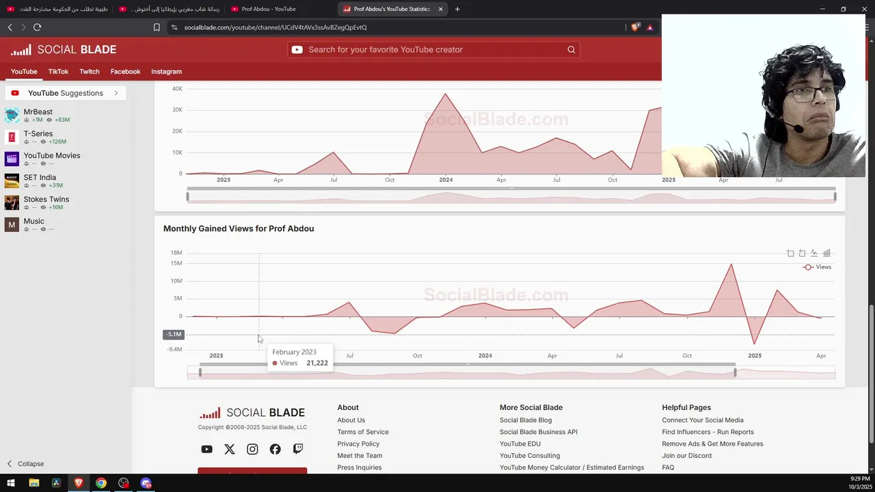Screen dimensions: 875x492
Task: Click the Social Blade header logo
Action: (64, 50)
